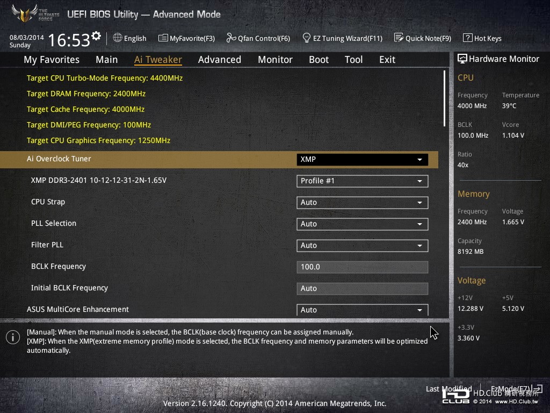Click the memory capacity 8192 MB value
The width and height of the screenshot is (550, 413).
click(471, 252)
